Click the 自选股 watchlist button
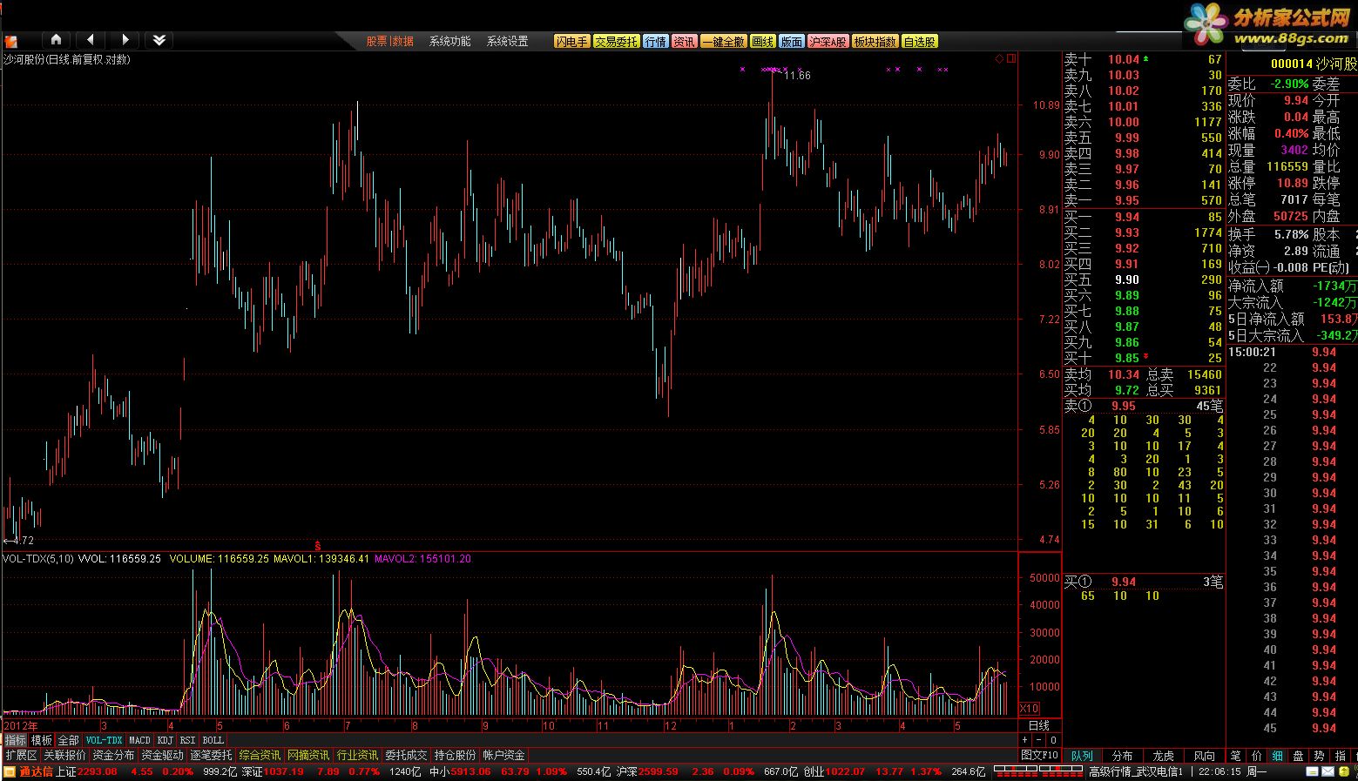1358x781 pixels. pos(920,41)
